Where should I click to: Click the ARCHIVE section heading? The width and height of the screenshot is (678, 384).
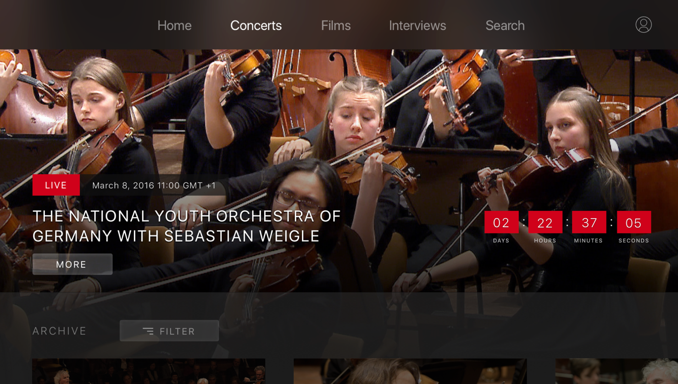60,331
